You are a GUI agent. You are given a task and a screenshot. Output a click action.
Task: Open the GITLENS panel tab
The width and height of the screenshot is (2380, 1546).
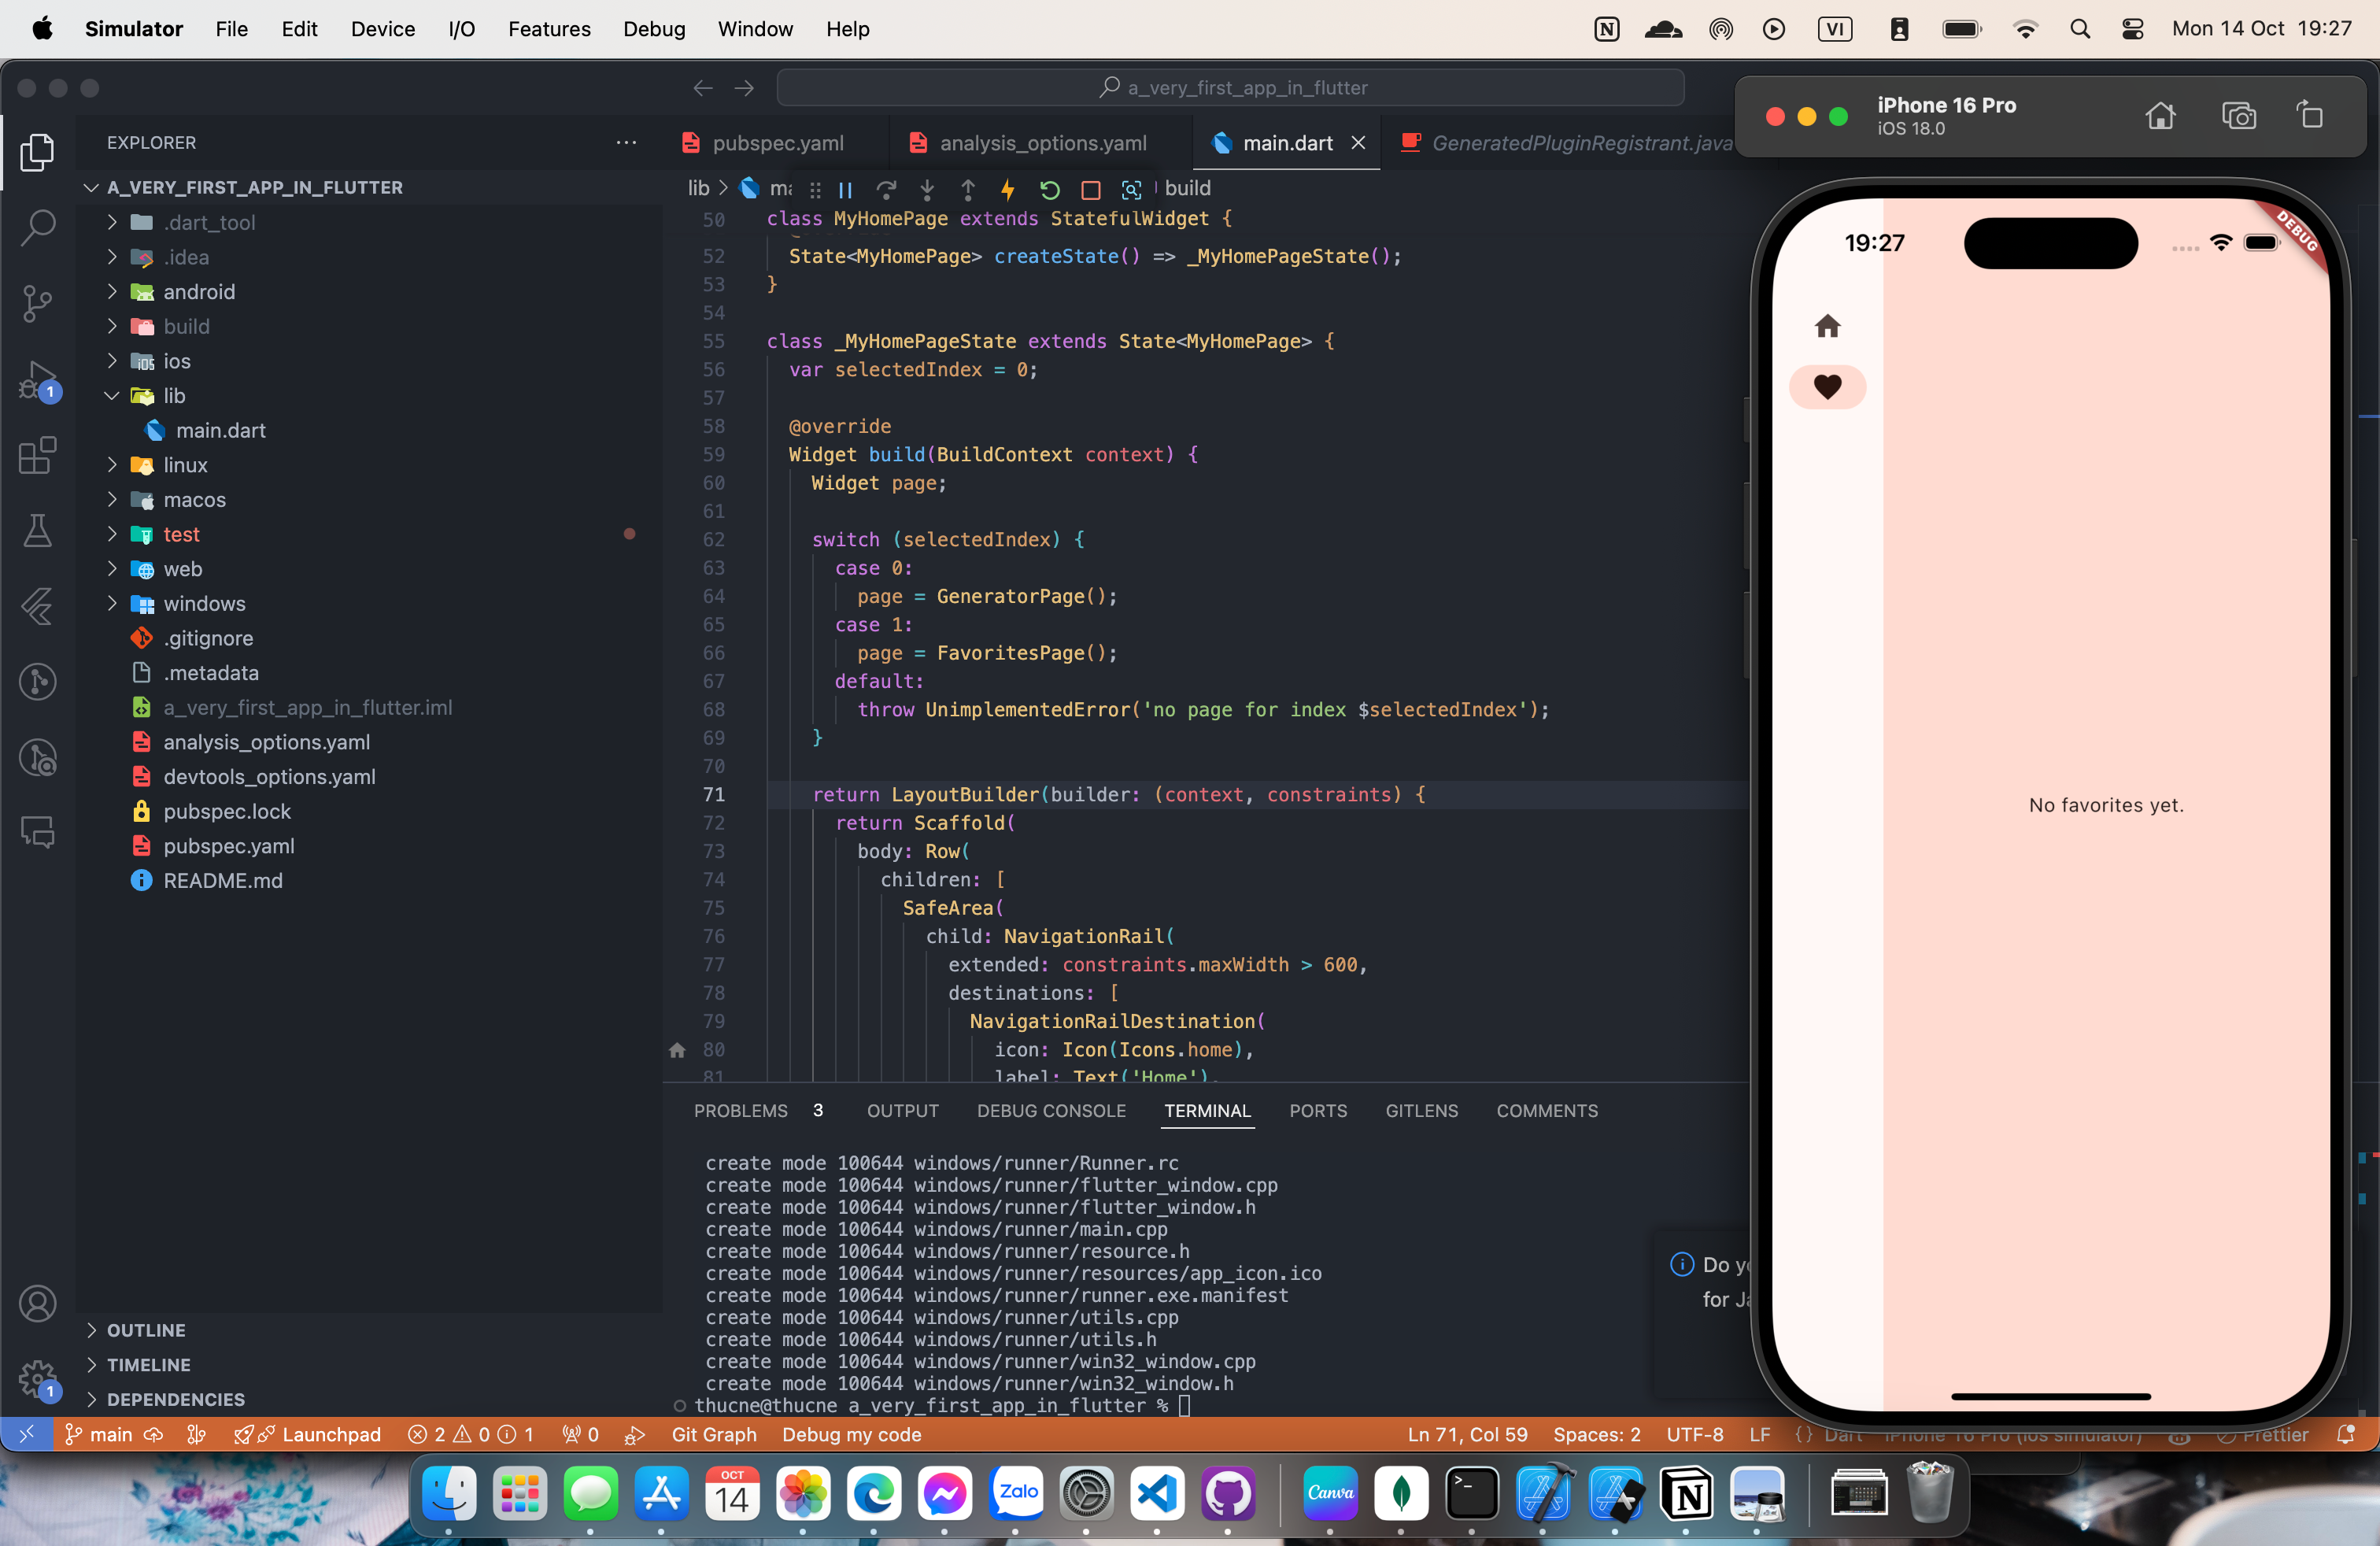pyautogui.click(x=1421, y=1111)
